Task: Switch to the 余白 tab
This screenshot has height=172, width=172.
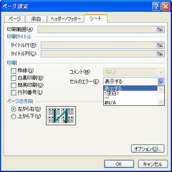Action: [x=36, y=19]
